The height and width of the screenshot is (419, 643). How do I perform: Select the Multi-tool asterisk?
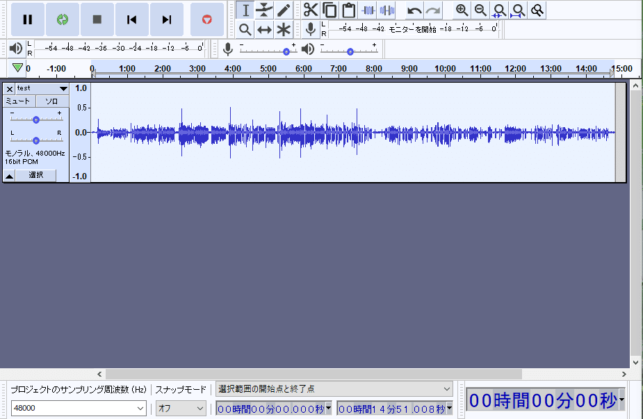pos(284,29)
